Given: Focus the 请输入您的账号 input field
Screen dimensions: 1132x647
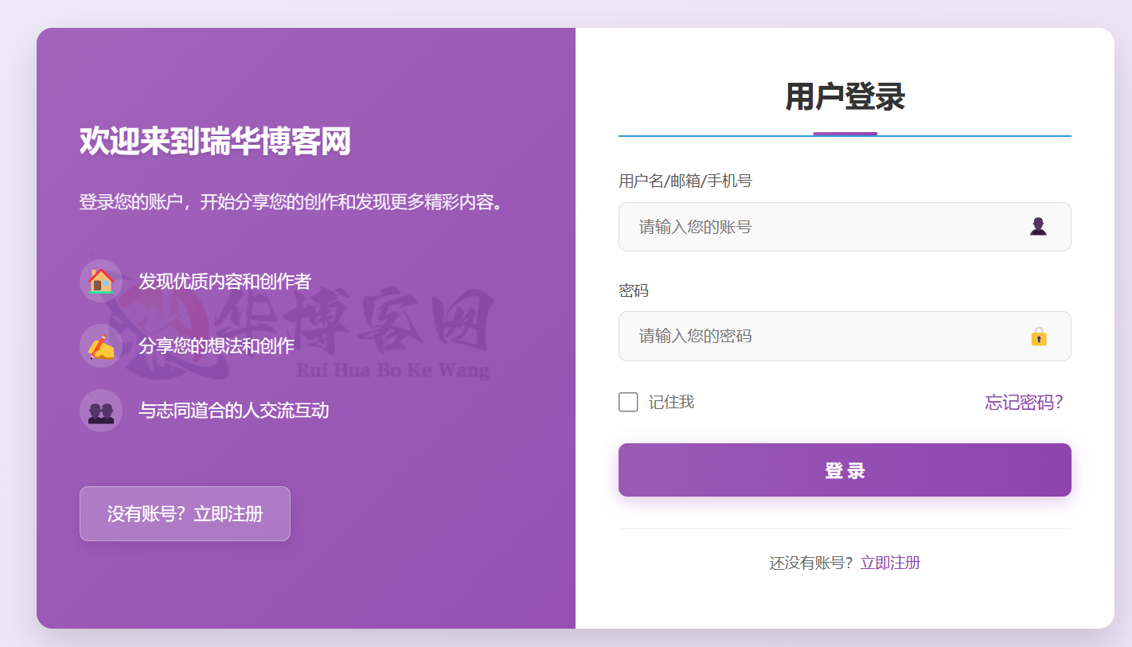Looking at the screenshot, I should coord(820,227).
